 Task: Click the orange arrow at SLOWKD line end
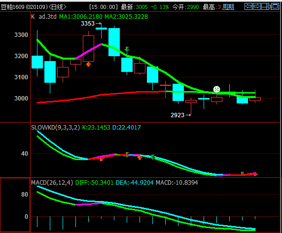(255, 174)
